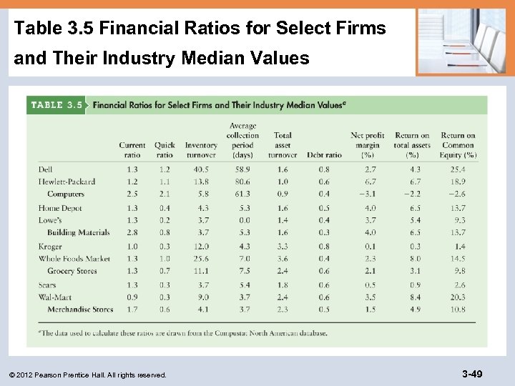
Task: Click the Dell row label
Action: click(x=46, y=169)
